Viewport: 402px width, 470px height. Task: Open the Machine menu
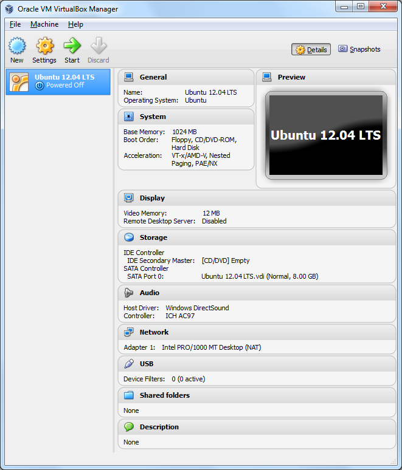(44, 24)
